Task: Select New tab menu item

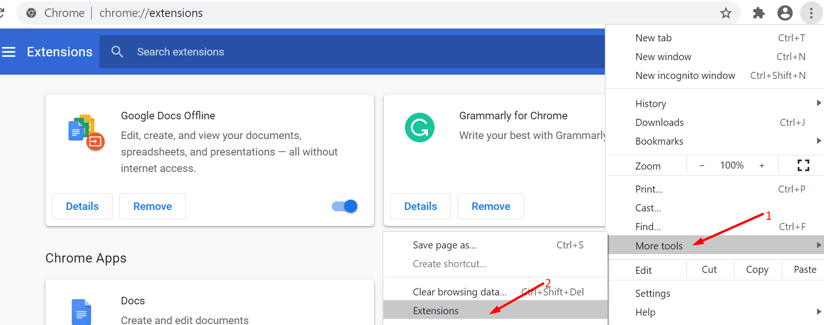Action: click(715, 38)
